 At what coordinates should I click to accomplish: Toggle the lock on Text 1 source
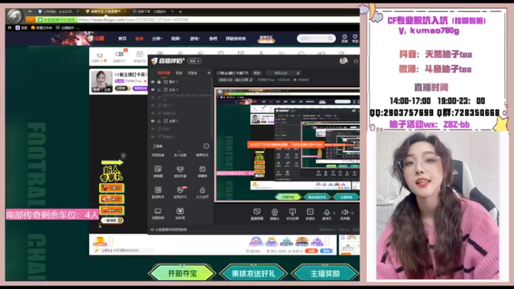coord(159,89)
